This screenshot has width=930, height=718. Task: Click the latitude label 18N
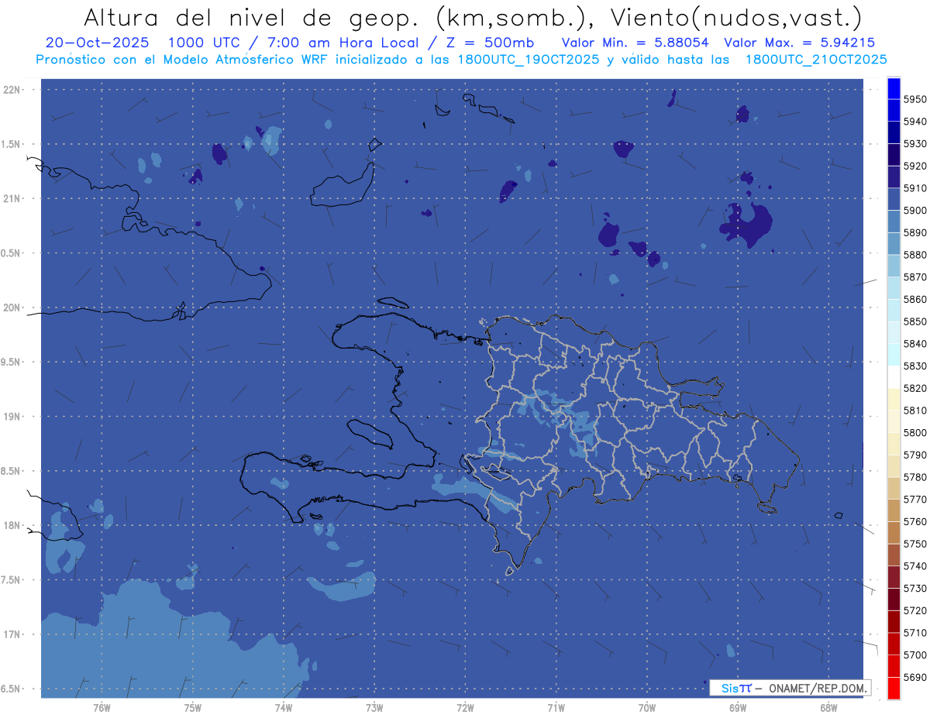(11, 526)
